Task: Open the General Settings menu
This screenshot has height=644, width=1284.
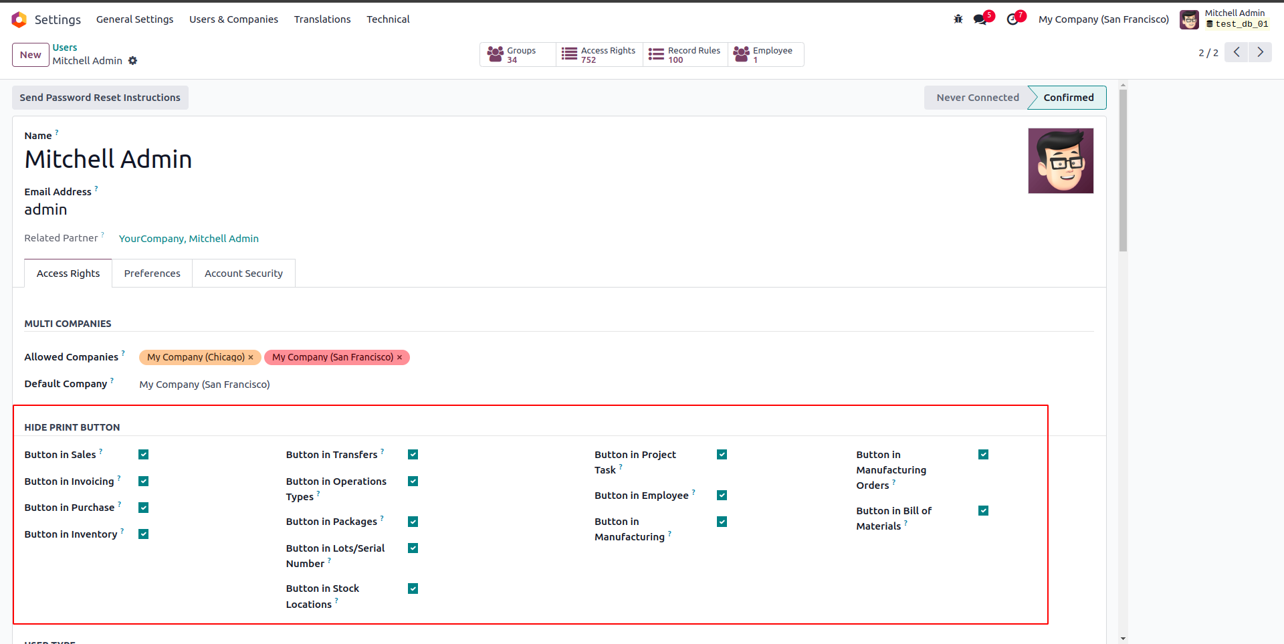Action: click(x=134, y=19)
